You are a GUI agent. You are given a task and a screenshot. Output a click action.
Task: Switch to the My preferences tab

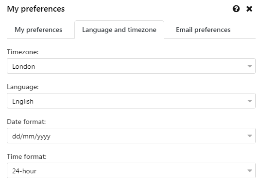(x=38, y=30)
